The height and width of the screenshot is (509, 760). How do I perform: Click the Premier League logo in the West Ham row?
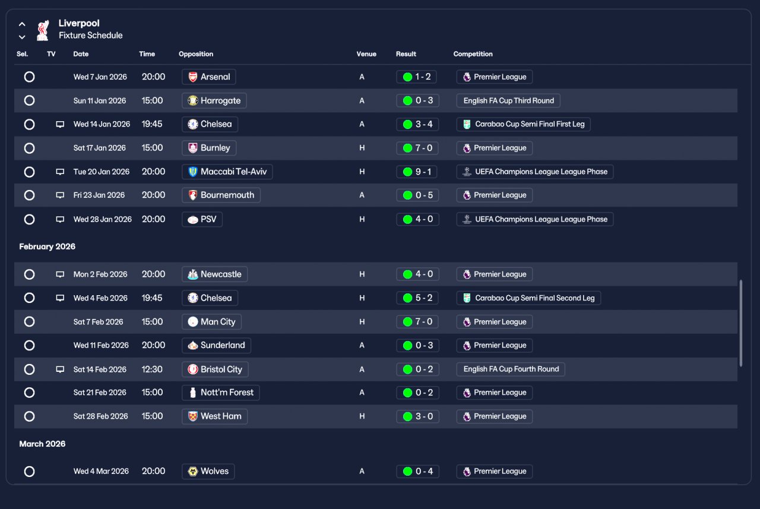(x=467, y=416)
